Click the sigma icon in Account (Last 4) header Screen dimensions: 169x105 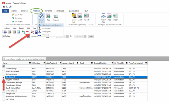78,63
